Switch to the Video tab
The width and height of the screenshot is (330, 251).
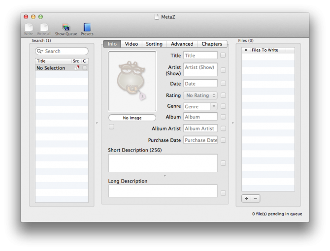click(x=132, y=44)
